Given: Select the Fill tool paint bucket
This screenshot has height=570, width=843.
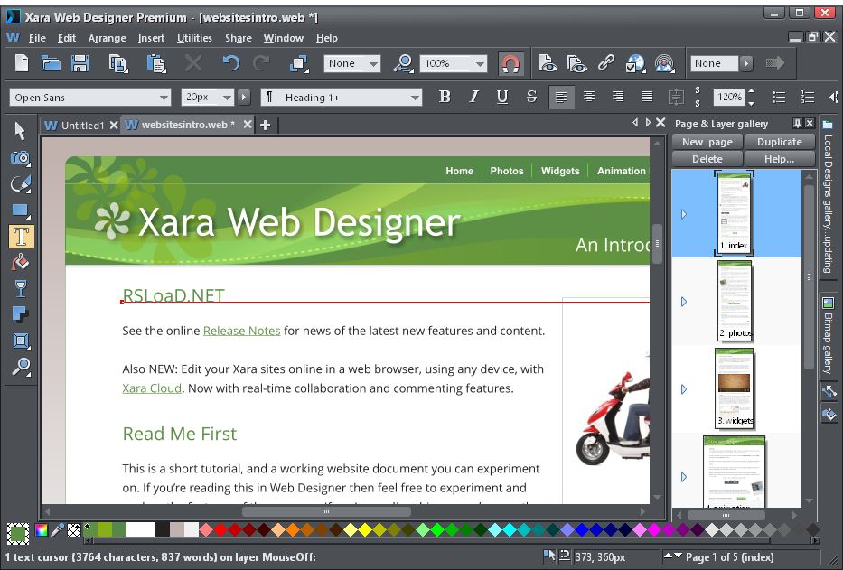Looking at the screenshot, I should pos(20,262).
